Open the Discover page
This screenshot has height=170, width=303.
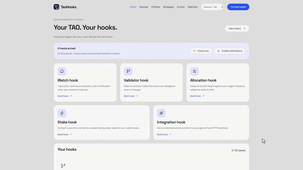coord(144,7)
